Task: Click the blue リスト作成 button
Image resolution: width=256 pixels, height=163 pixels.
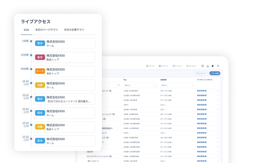Action: coord(215,73)
